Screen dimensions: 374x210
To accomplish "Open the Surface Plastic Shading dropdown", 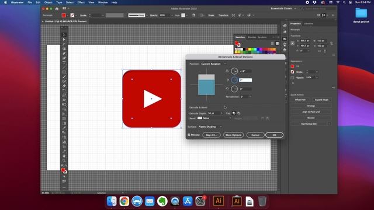I will pyautogui.click(x=210, y=127).
